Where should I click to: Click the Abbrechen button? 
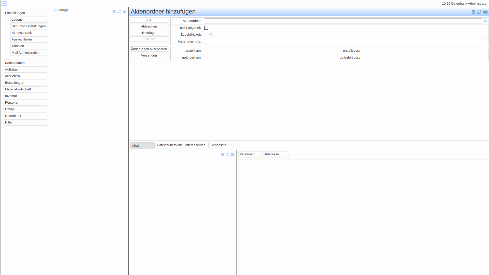149,26
